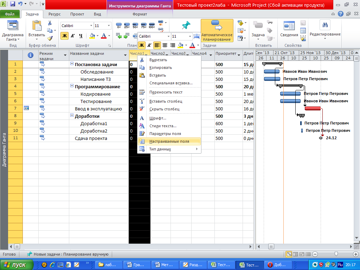
Task: Click the Диаграмма Ганта view icon
Action: 13,25
